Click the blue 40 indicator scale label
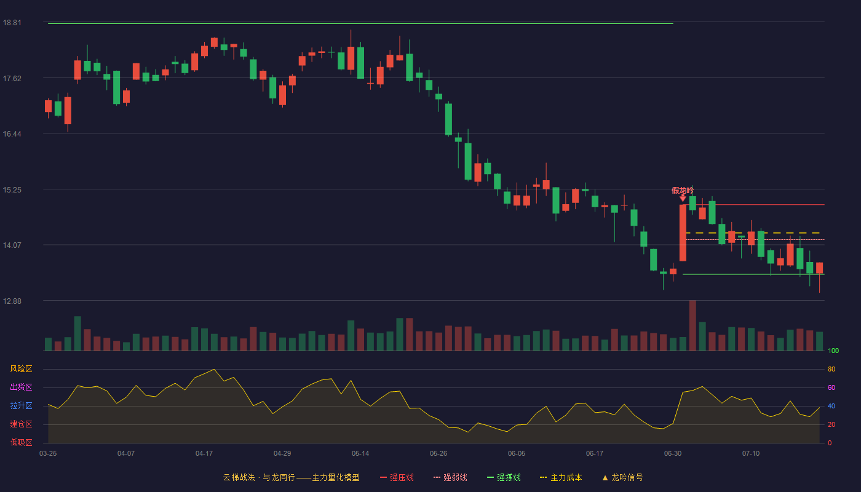The width and height of the screenshot is (861, 492). [831, 407]
